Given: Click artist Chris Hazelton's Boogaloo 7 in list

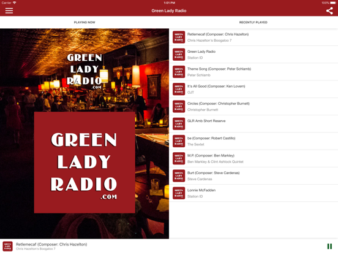Looking at the screenshot, I should [x=209, y=40].
